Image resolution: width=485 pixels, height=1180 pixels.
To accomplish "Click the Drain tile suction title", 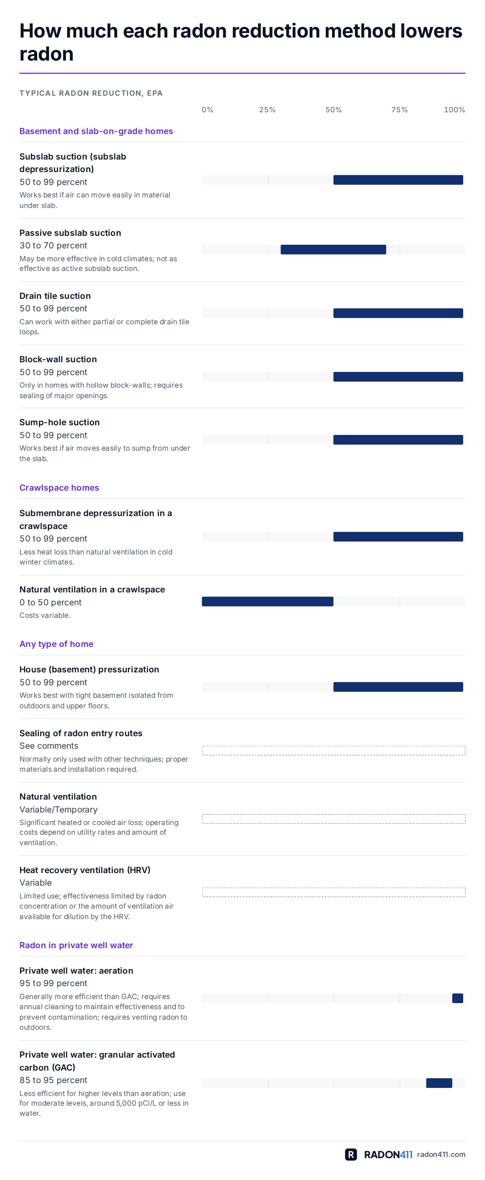I will [x=55, y=296].
